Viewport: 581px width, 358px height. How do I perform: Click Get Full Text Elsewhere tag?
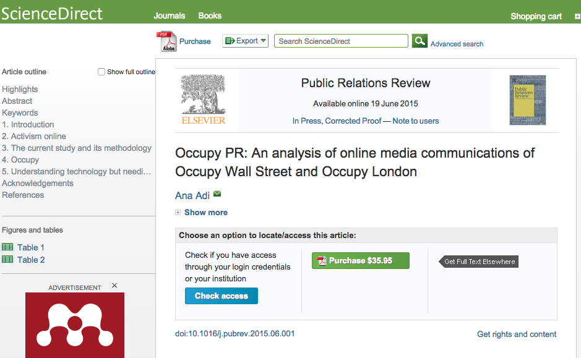point(479,262)
